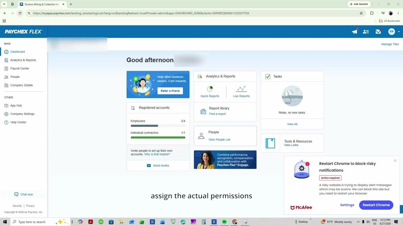Open the people directory icon in header
403x226 pixels.
tap(366, 32)
